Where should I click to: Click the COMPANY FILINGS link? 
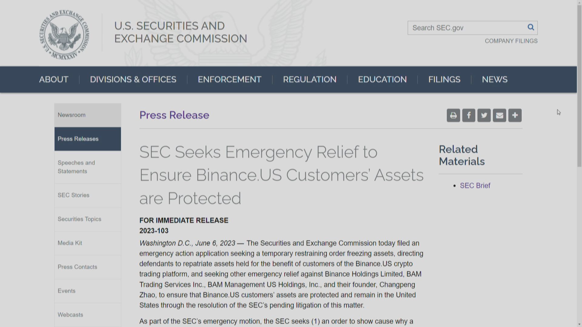tap(511, 41)
